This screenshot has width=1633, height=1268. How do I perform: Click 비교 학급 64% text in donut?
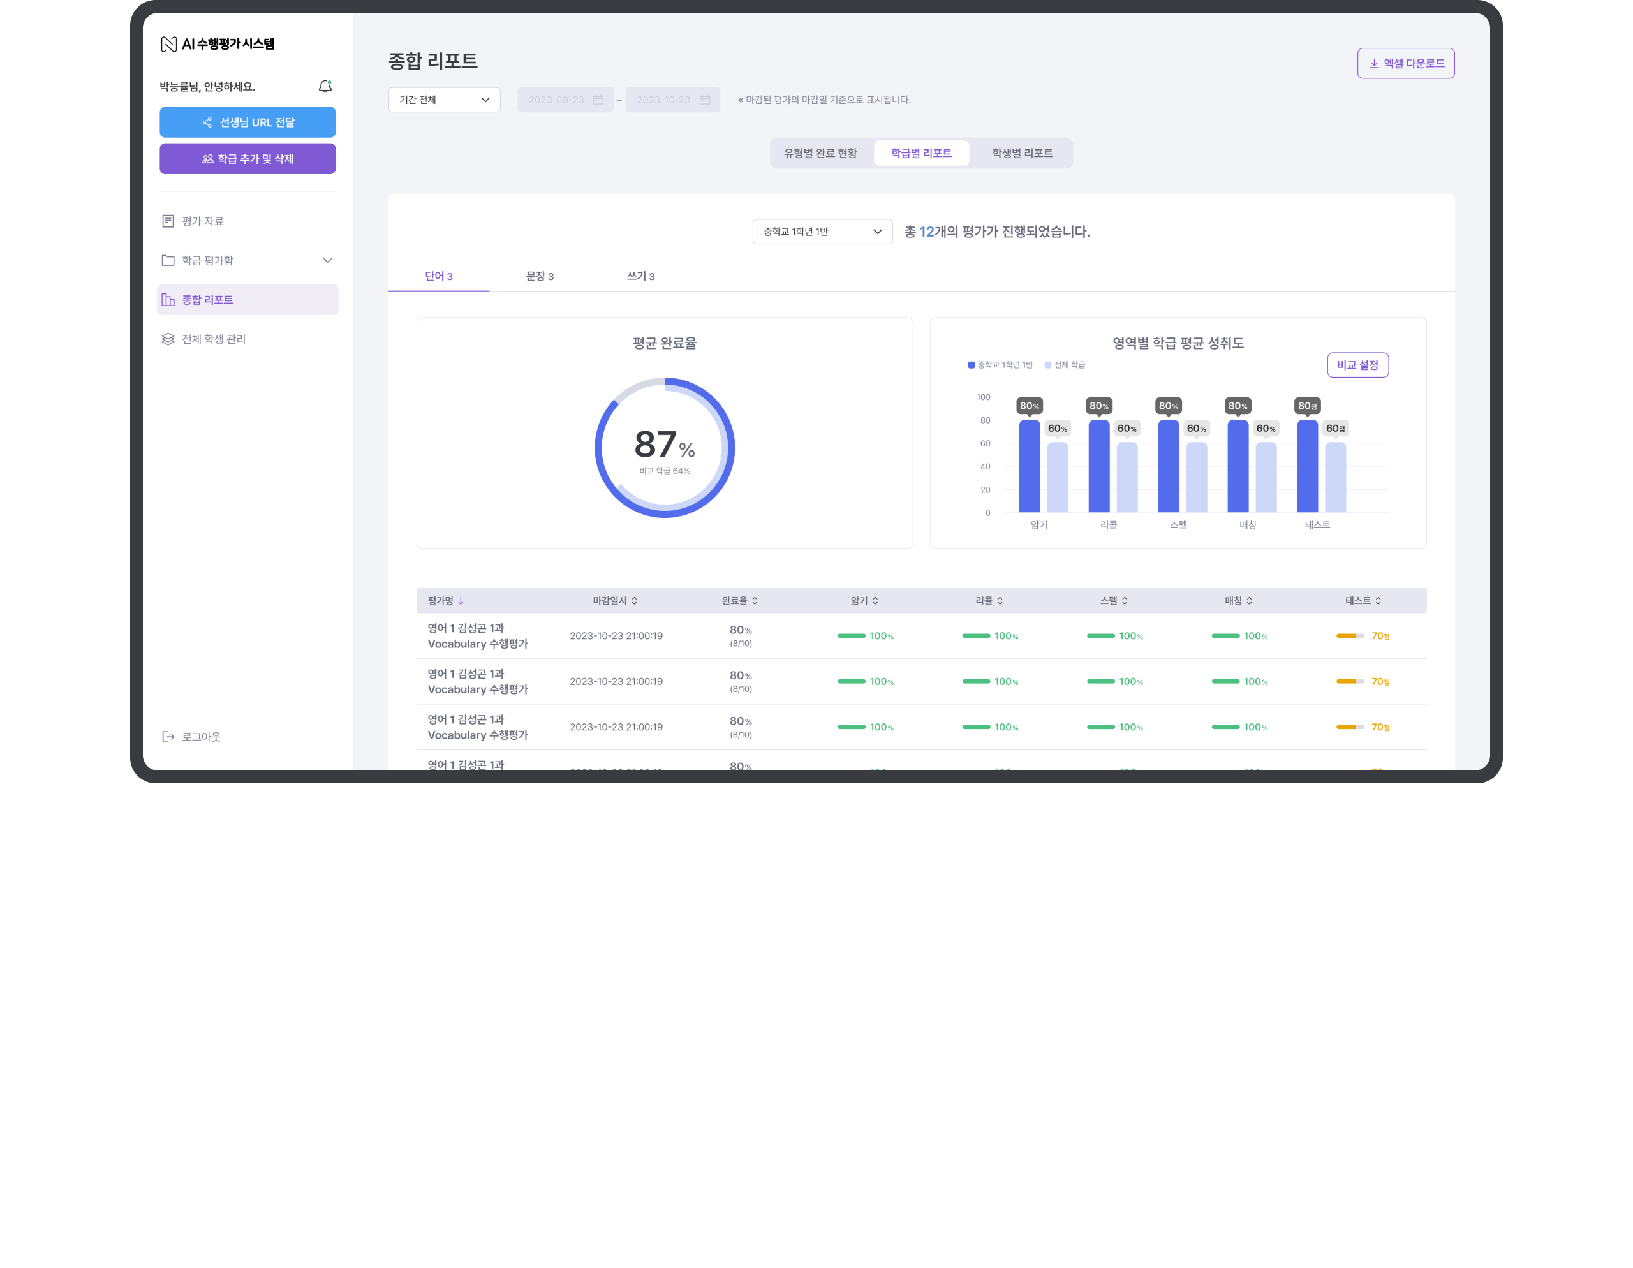(665, 471)
